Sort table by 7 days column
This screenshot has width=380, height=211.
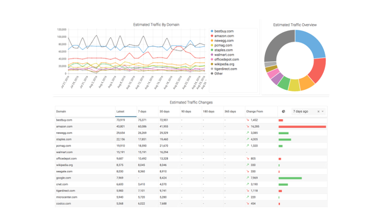tap(142, 111)
